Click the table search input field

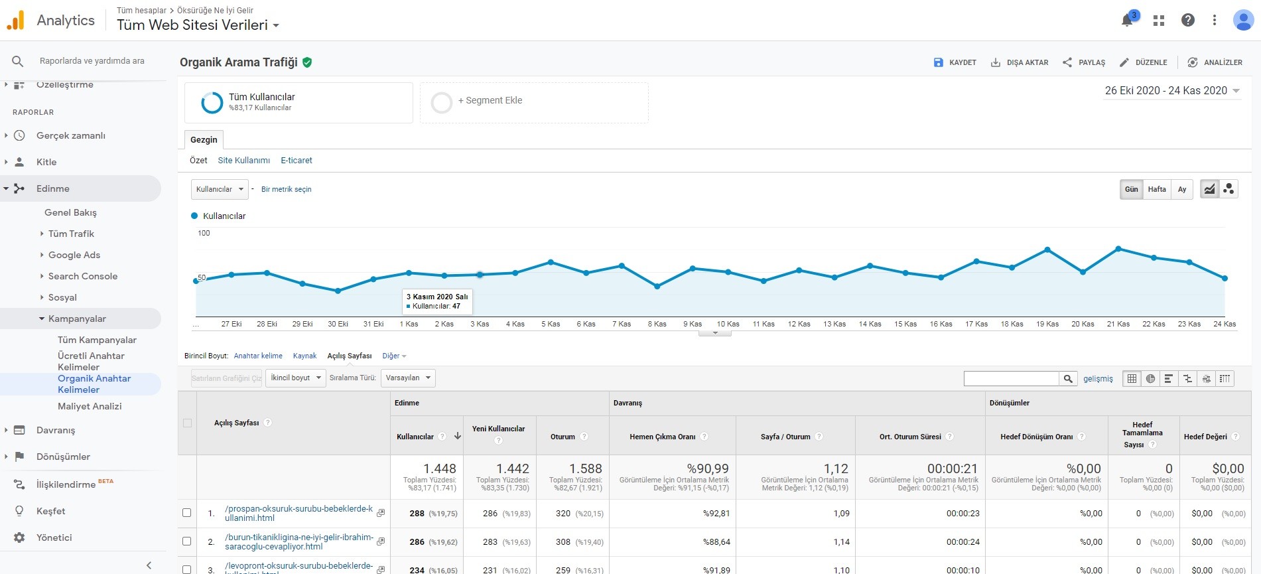1011,378
